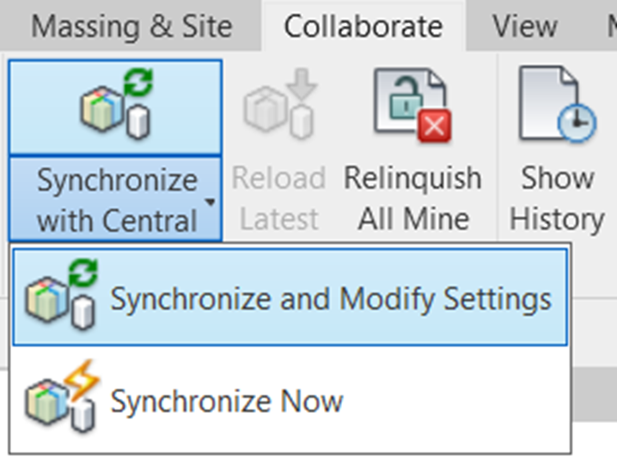Switch to the Massing & Site tab
Viewport: 617px width, 459px height.
(131, 27)
